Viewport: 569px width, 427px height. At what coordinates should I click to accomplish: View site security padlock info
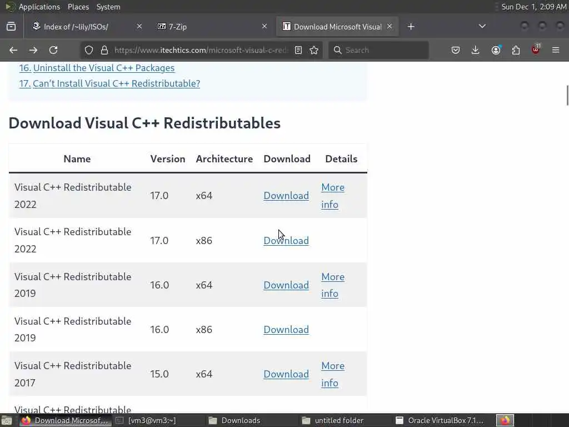point(104,50)
